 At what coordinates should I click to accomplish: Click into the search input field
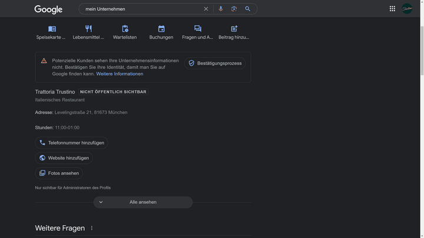(141, 9)
